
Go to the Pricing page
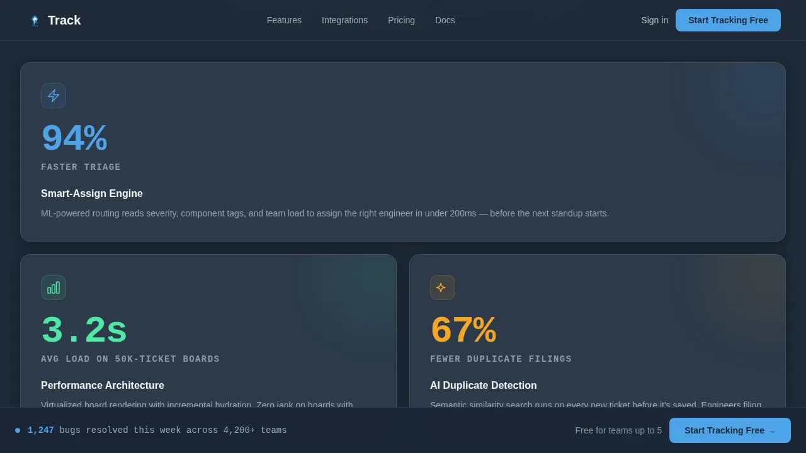coord(401,20)
